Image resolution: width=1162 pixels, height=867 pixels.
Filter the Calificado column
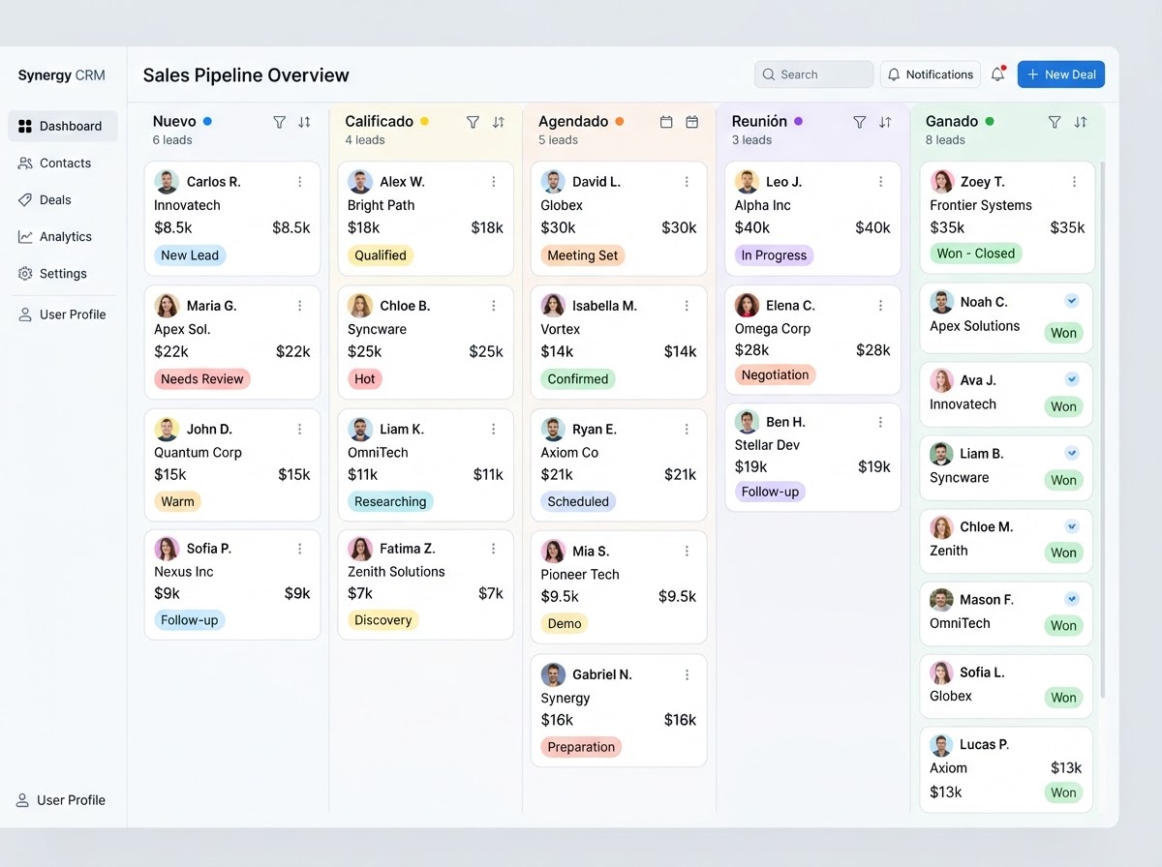(473, 122)
